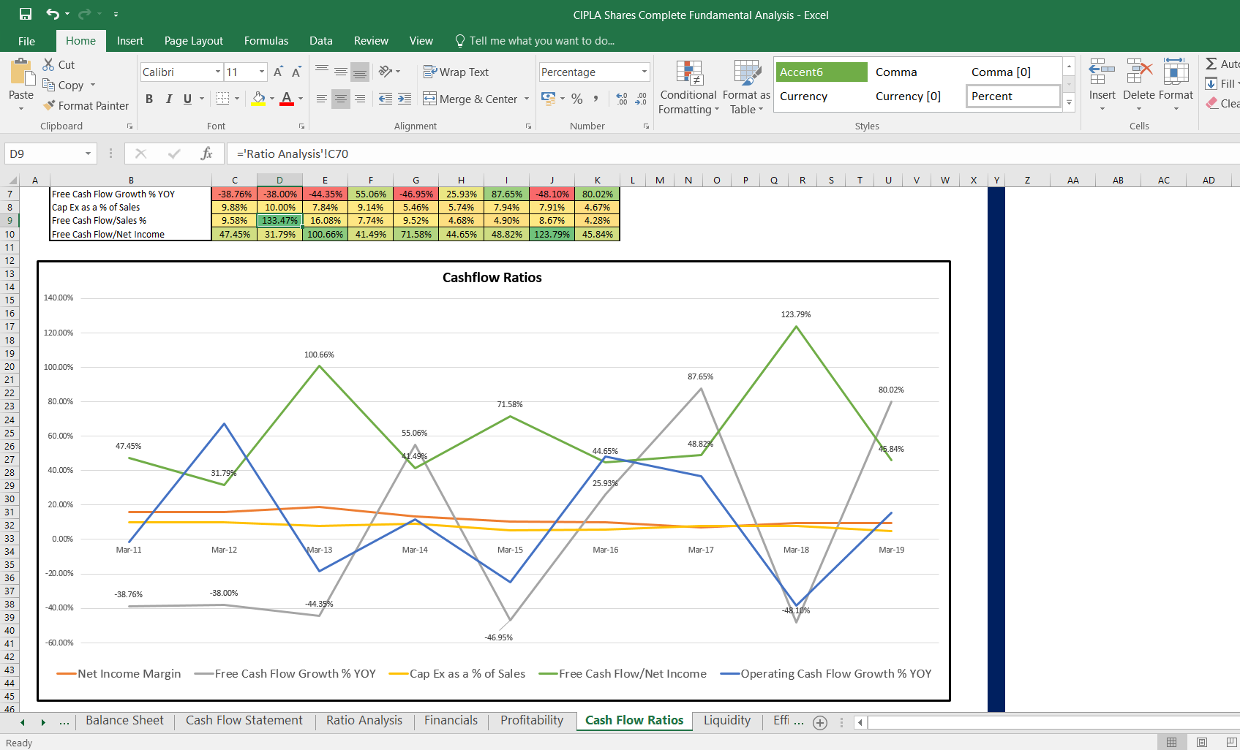Open the Name Box dropdown arrow
Screen dimensions: 1240x750
[x=88, y=154]
